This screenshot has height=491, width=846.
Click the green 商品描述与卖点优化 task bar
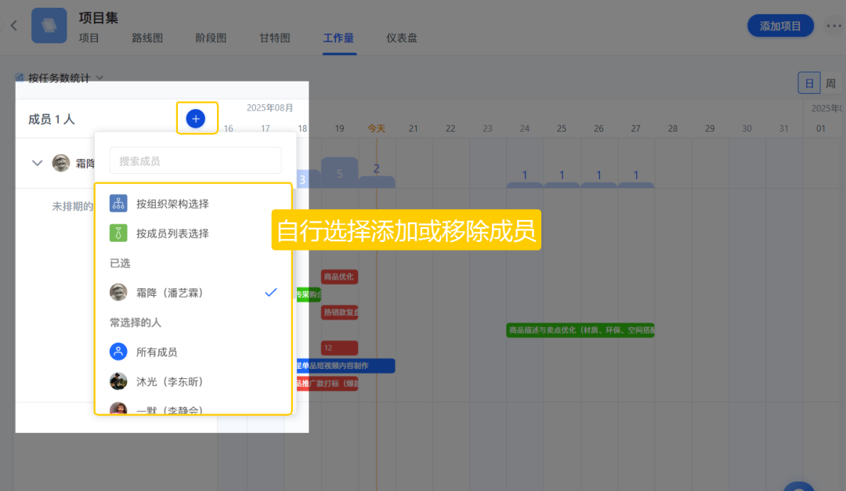[x=580, y=330]
